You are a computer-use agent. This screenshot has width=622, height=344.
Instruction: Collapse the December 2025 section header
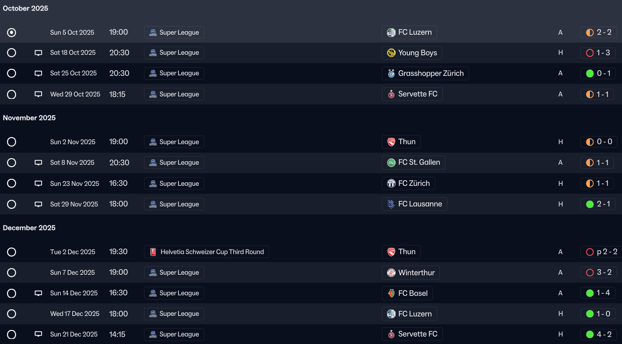click(29, 228)
